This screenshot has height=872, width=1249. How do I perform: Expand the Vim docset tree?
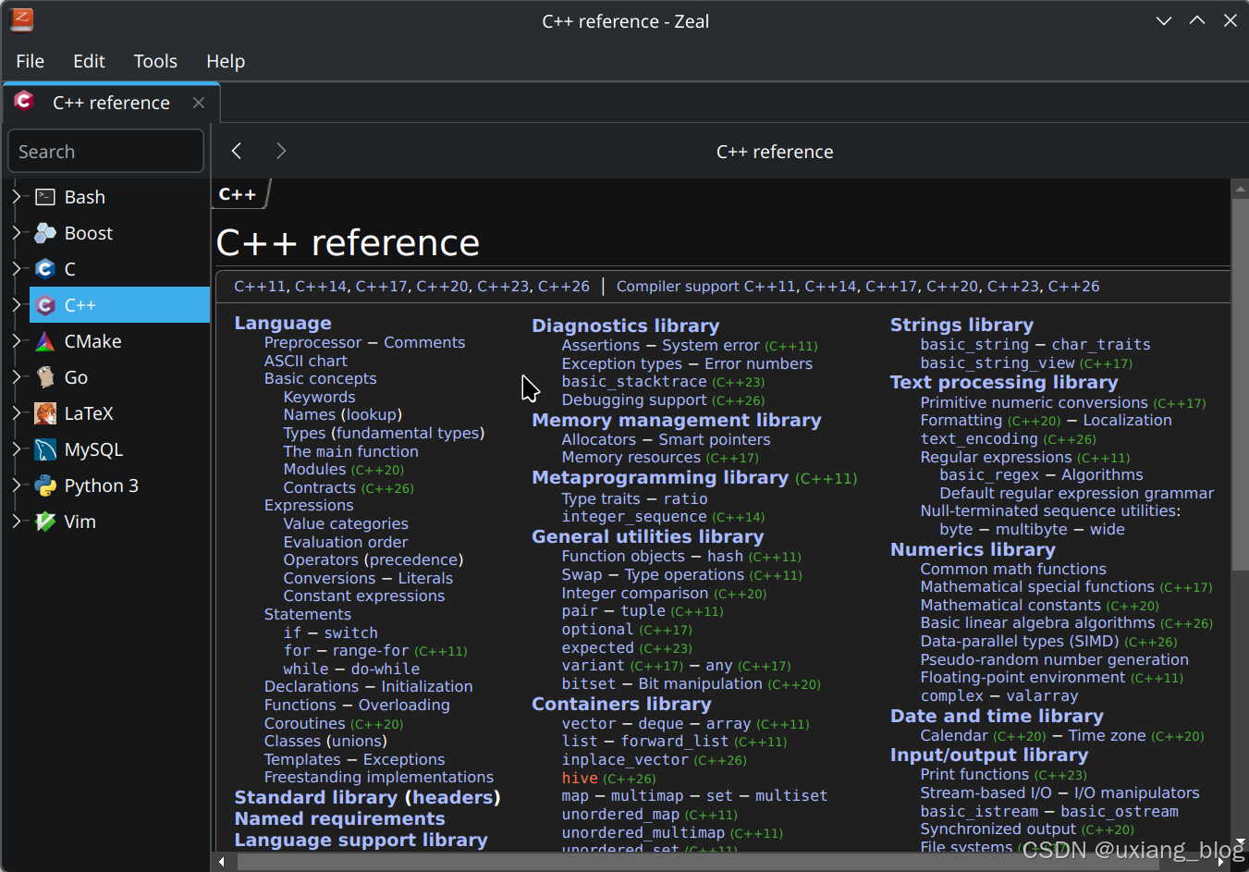[x=16, y=522]
